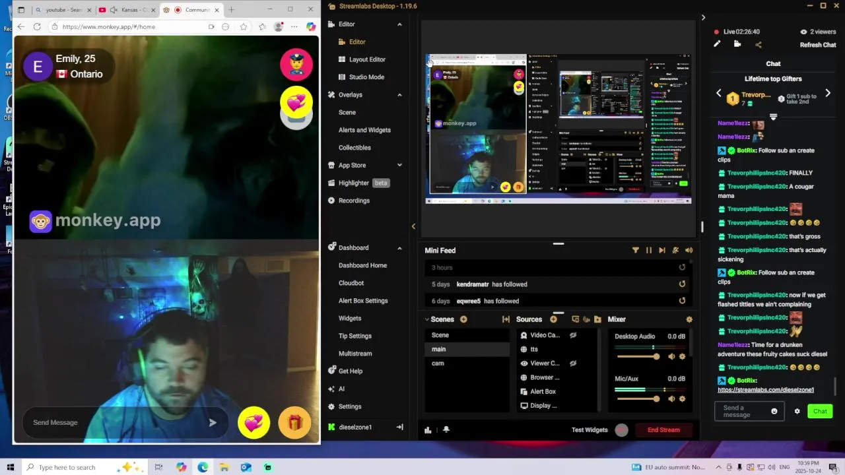
Task: Toggle visibility of Video Ca... source
Action: [573, 335]
